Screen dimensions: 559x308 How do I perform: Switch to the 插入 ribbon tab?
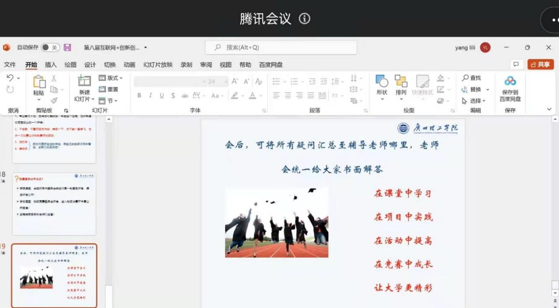pos(51,65)
